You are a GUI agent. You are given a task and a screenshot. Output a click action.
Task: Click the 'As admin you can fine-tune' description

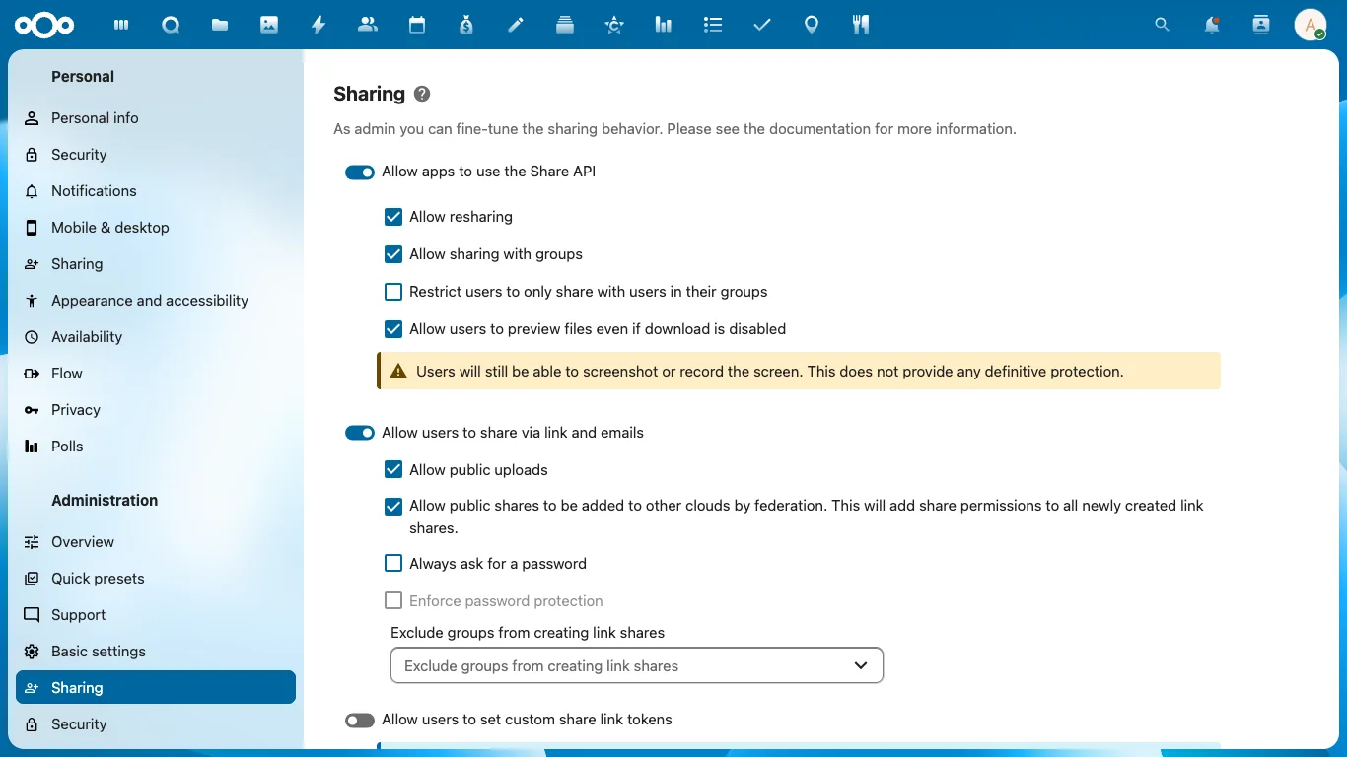coord(674,129)
